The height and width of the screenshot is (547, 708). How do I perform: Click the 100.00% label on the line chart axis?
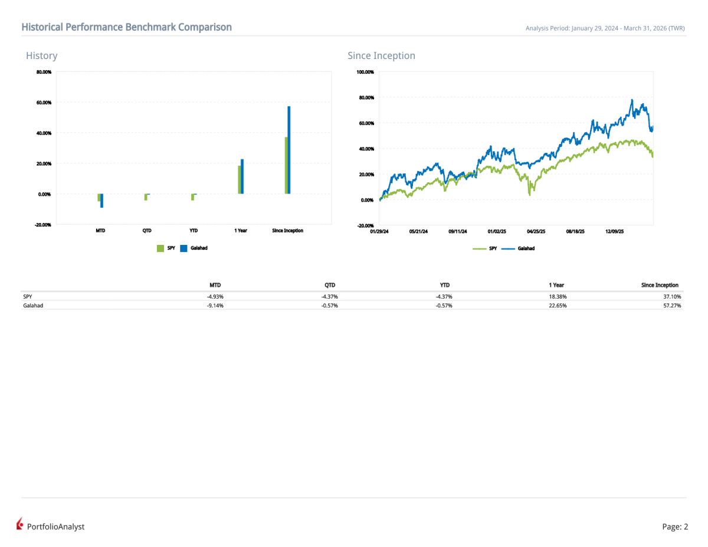coord(365,72)
